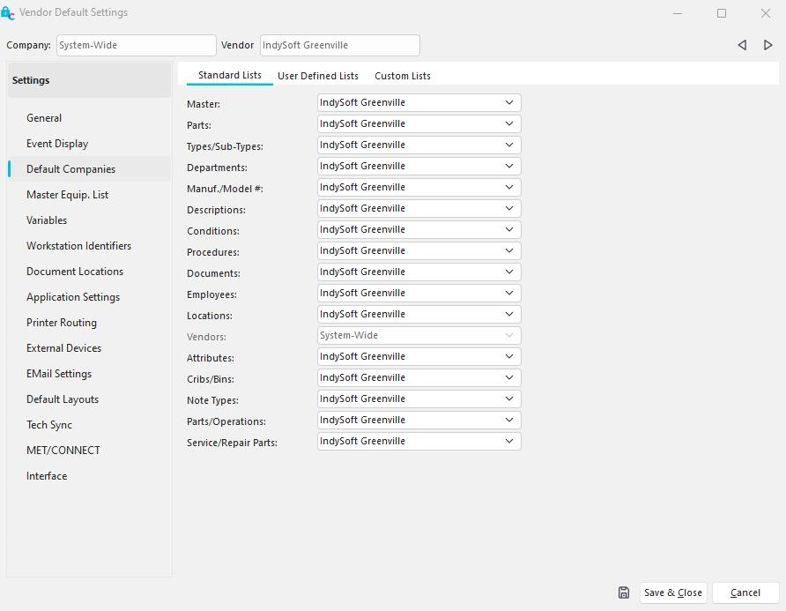Go to previous vendor record arrow
Image resolution: width=786 pixels, height=611 pixels.
click(x=742, y=45)
